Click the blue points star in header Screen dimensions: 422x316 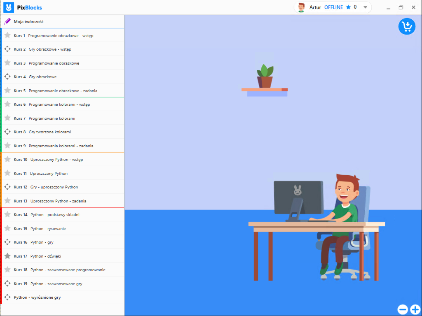(348, 7)
